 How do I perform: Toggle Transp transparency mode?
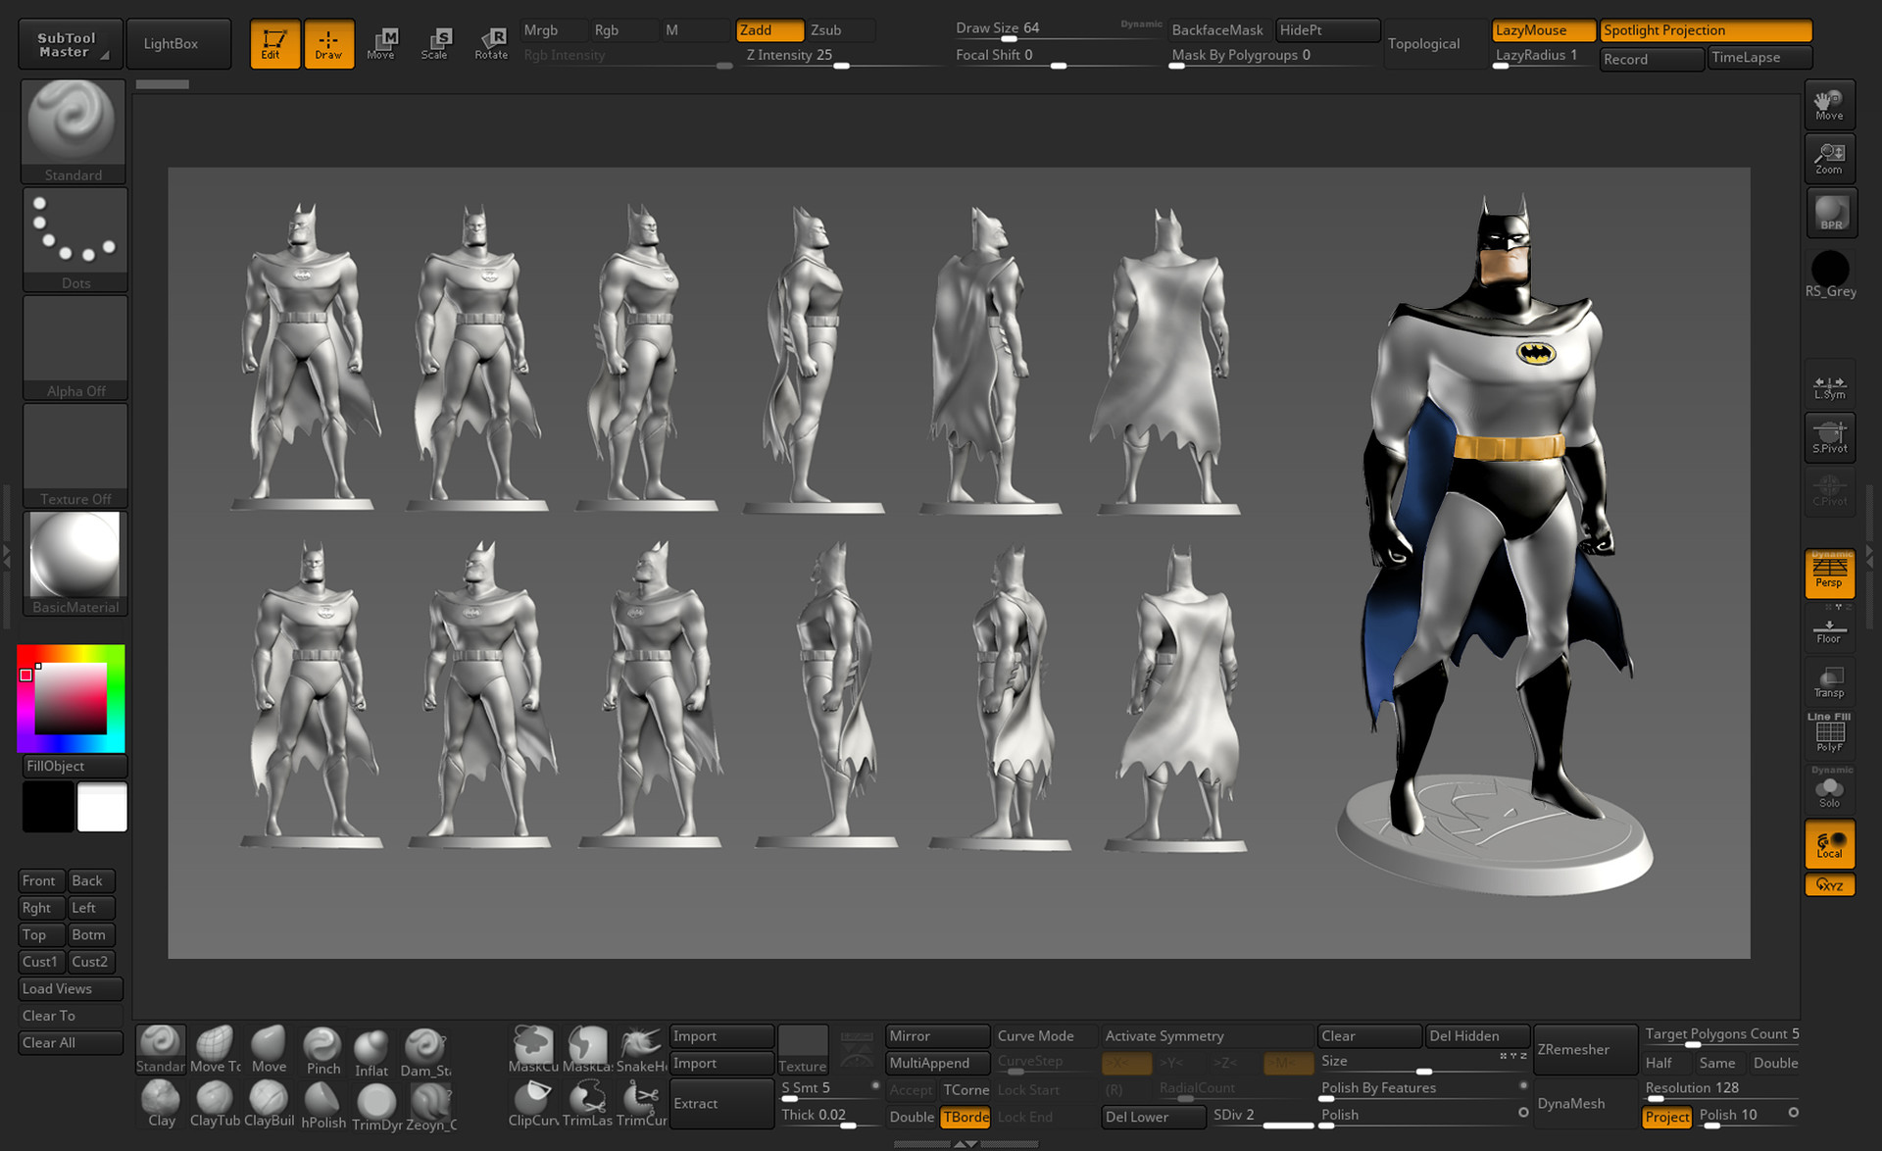pyautogui.click(x=1829, y=682)
